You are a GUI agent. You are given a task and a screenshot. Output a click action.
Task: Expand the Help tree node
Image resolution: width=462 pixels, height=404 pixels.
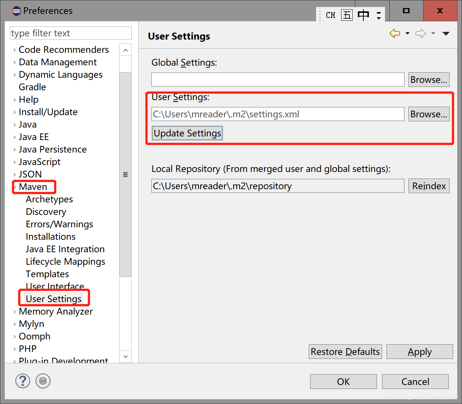click(15, 100)
